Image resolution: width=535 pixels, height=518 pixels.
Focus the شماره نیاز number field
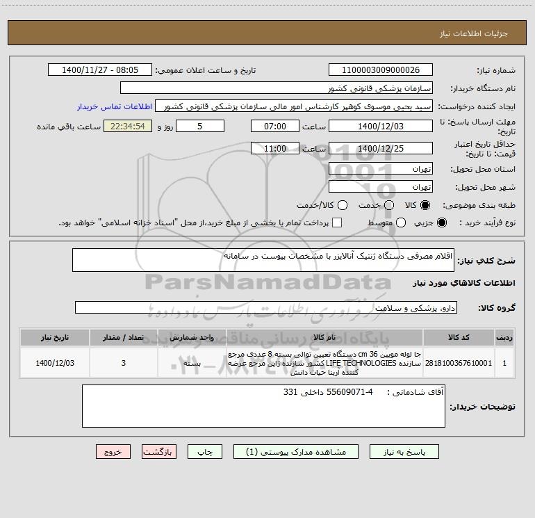(381, 70)
